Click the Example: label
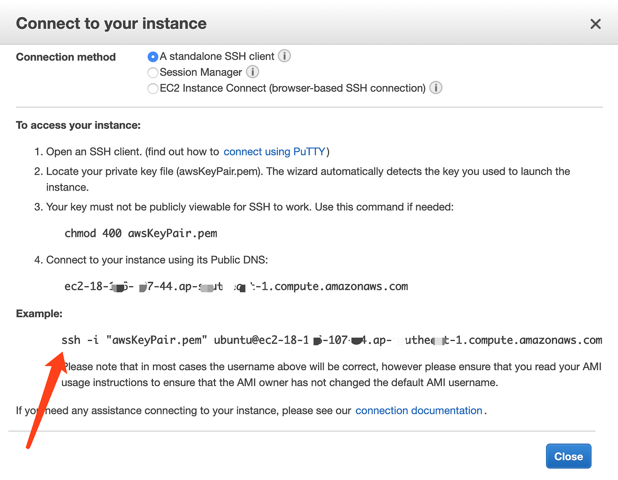Viewport: 618px width, 480px height. [39, 313]
